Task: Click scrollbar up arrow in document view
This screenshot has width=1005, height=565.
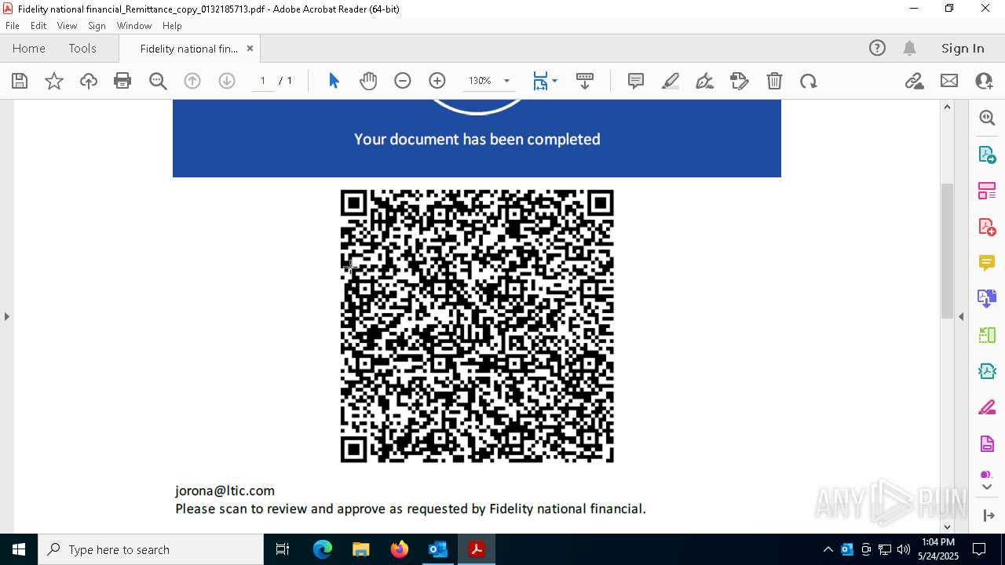Action: click(947, 107)
